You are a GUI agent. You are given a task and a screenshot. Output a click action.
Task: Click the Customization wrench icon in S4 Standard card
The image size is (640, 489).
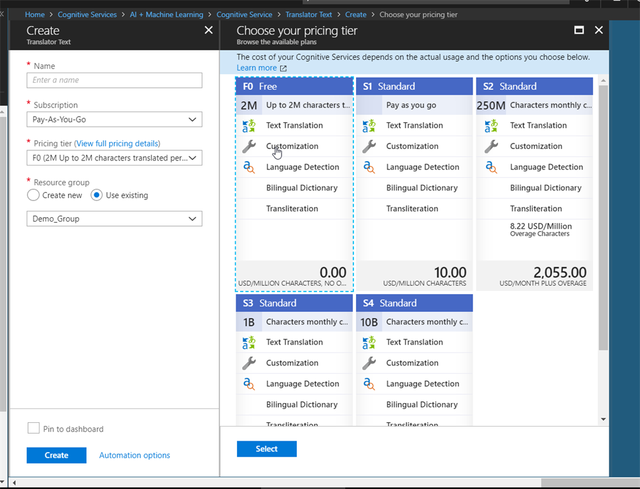click(369, 363)
